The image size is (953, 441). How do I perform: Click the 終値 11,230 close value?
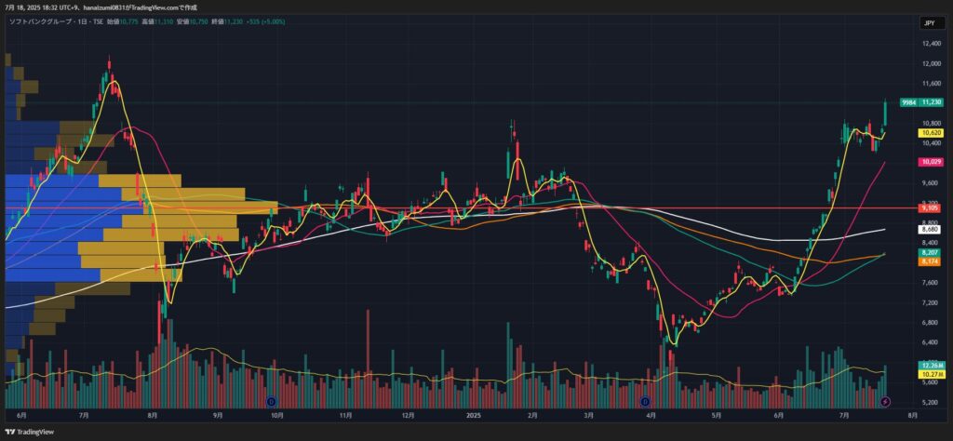(x=227, y=21)
